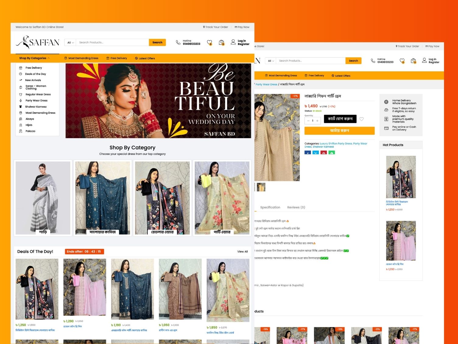This screenshot has width=458, height=344.
Task: Open the All dropdown beside the SAFFAN logo
Action: coord(70,43)
